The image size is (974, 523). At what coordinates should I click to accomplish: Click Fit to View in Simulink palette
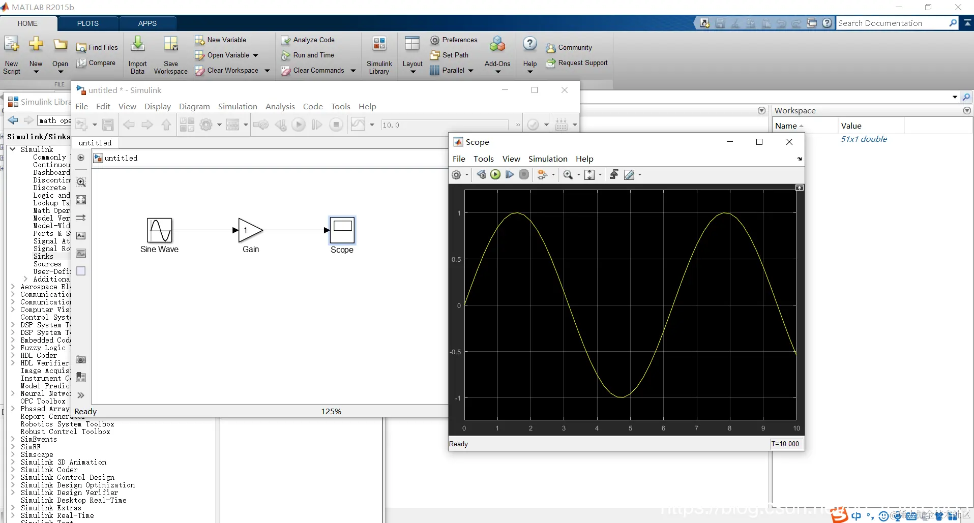pyautogui.click(x=81, y=200)
